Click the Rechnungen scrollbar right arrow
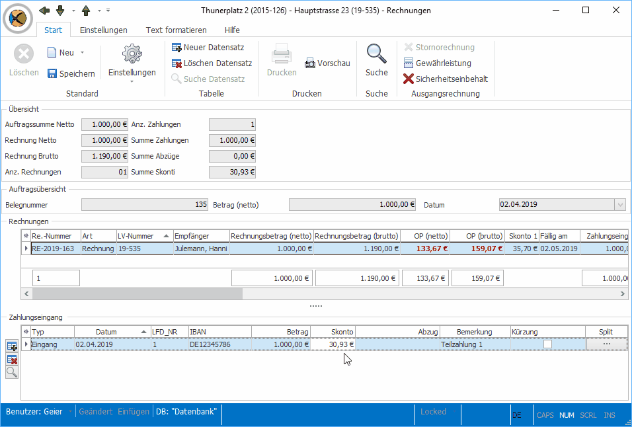This screenshot has width=632, height=427. pyautogui.click(x=622, y=293)
